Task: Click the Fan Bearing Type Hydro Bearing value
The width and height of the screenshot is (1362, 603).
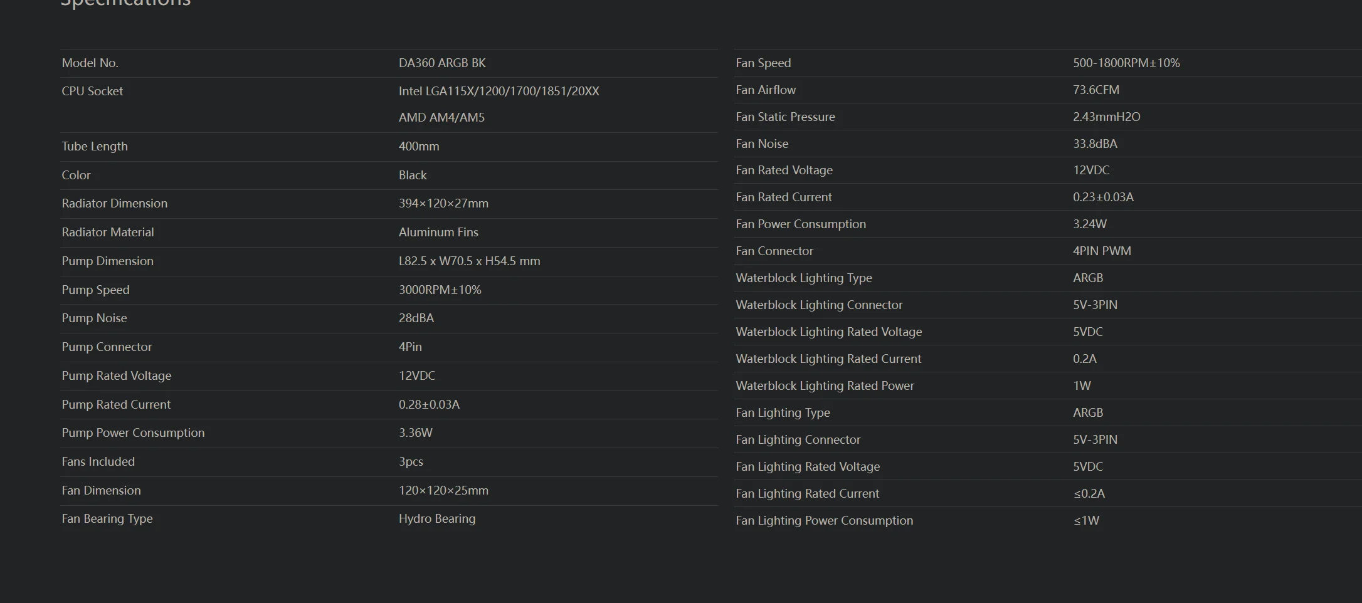Action: pyautogui.click(x=437, y=518)
